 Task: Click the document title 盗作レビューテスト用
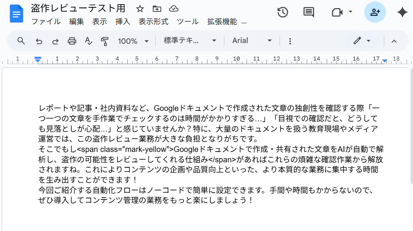point(78,8)
